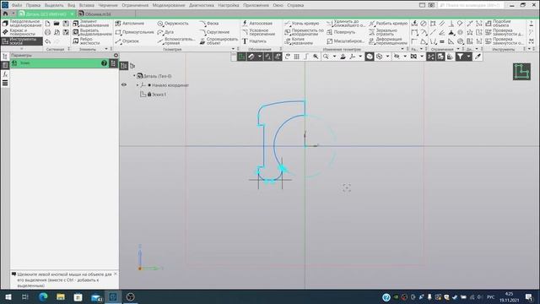Open the Геометрия panel dropdown arrow
Viewport: 540px width, 304px height.
click(233, 49)
